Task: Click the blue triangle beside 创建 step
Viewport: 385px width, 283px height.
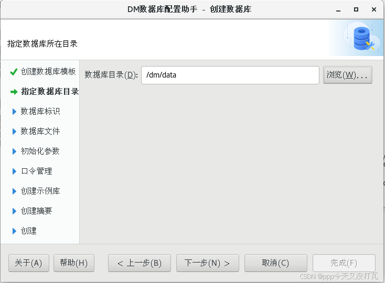Action: [14, 231]
